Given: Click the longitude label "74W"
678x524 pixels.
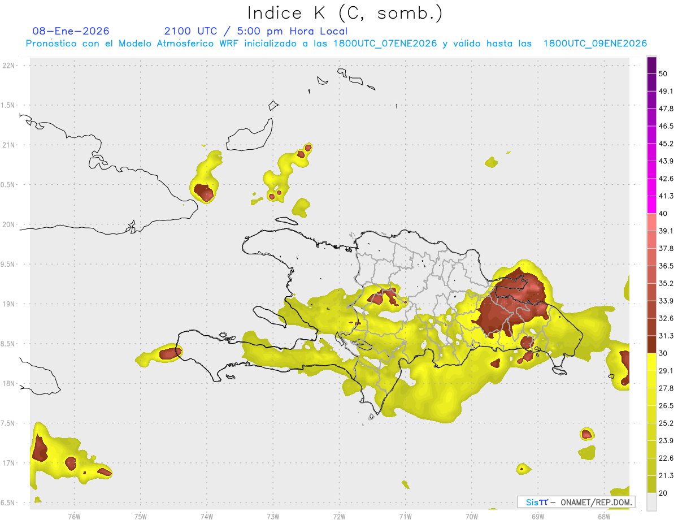Looking at the screenshot, I should (207, 517).
